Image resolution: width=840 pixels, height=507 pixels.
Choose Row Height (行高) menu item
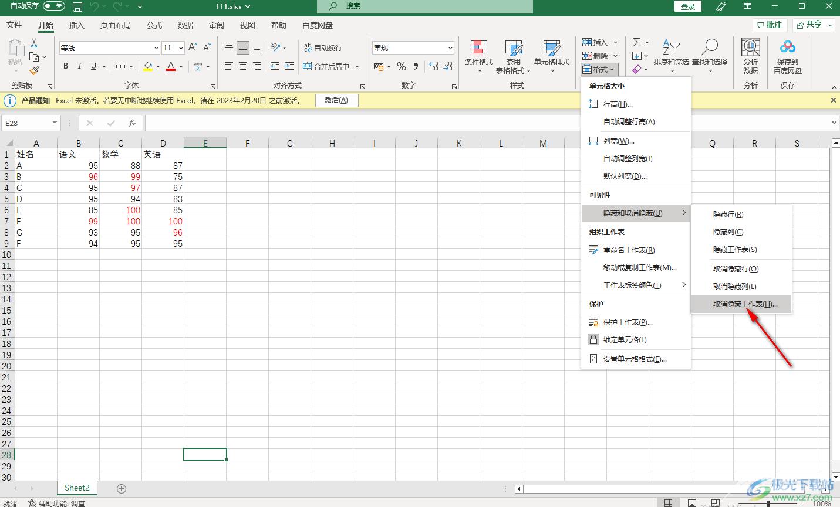[x=636, y=104]
